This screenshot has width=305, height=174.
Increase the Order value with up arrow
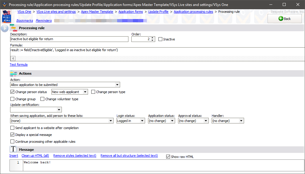point(152,38)
